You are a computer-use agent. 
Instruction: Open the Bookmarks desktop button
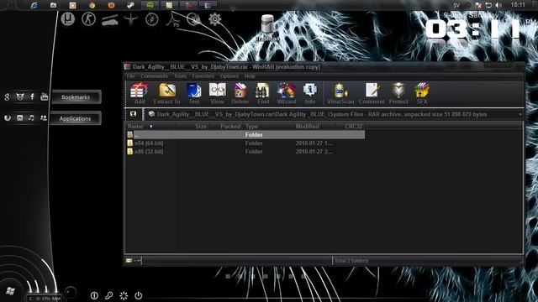pyautogui.click(x=76, y=97)
